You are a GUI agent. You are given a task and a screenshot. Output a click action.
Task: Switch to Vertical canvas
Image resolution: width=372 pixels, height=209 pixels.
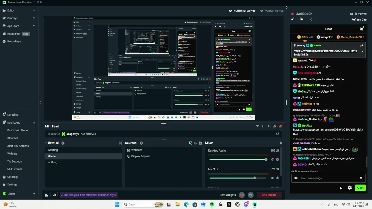pyautogui.click(x=272, y=11)
